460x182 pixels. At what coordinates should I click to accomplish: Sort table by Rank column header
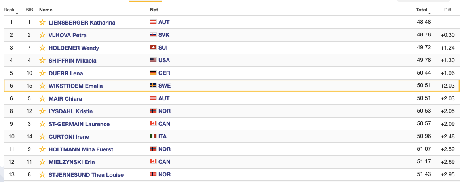(9, 10)
